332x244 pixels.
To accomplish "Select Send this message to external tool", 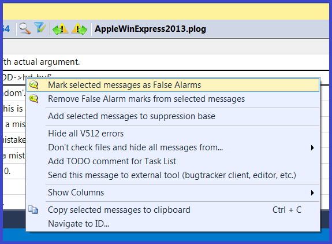I will click(173, 175).
